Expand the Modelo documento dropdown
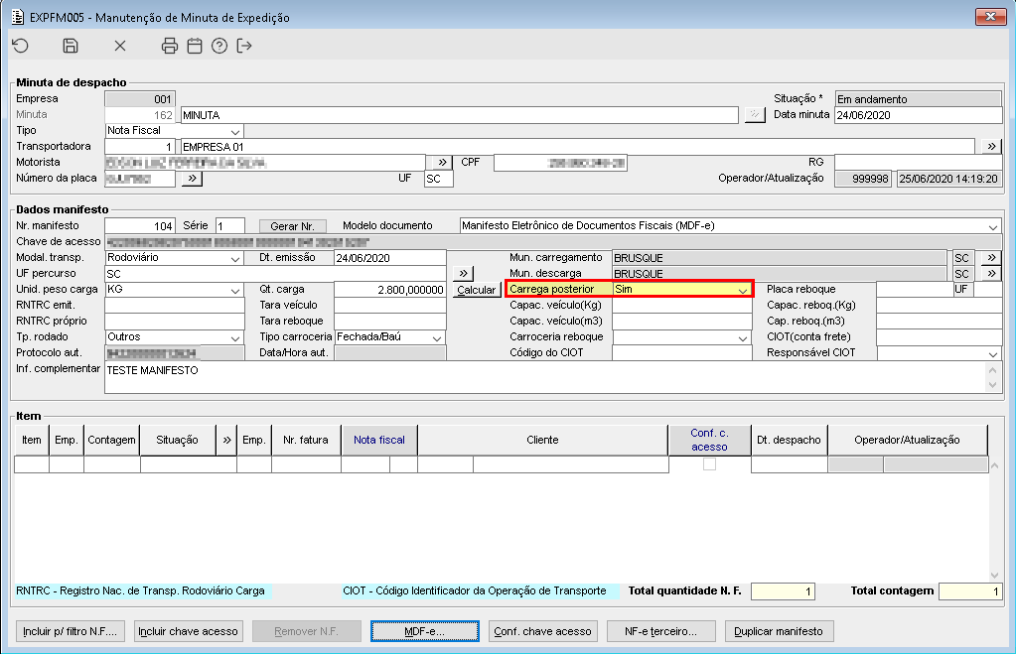This screenshot has width=1016, height=654. (x=993, y=226)
